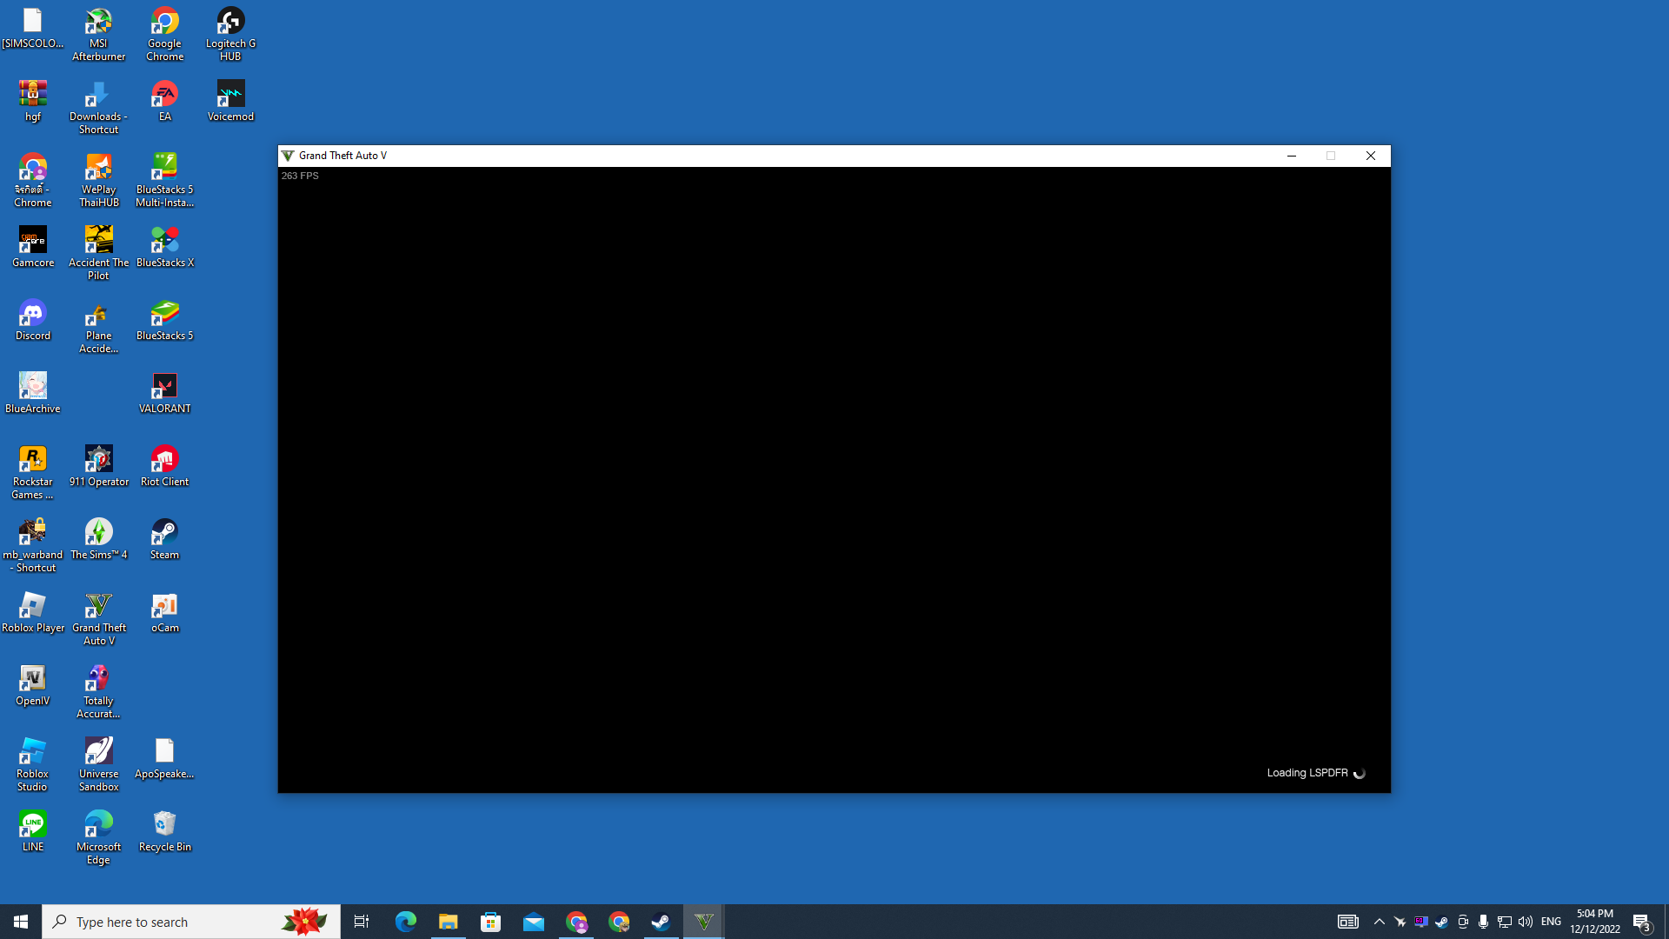Click the VALORANT desktop shortcut

(x=164, y=393)
